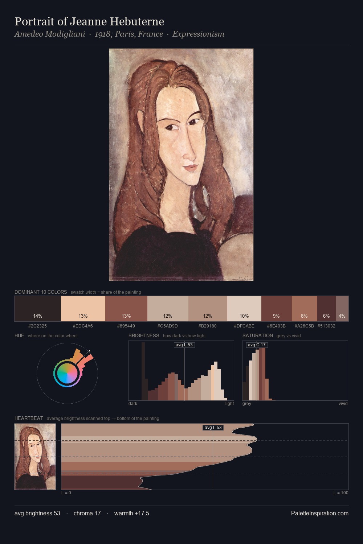Click the avg C 17 saturation label
Viewport: 363px width, 544px height.
[x=257, y=345]
